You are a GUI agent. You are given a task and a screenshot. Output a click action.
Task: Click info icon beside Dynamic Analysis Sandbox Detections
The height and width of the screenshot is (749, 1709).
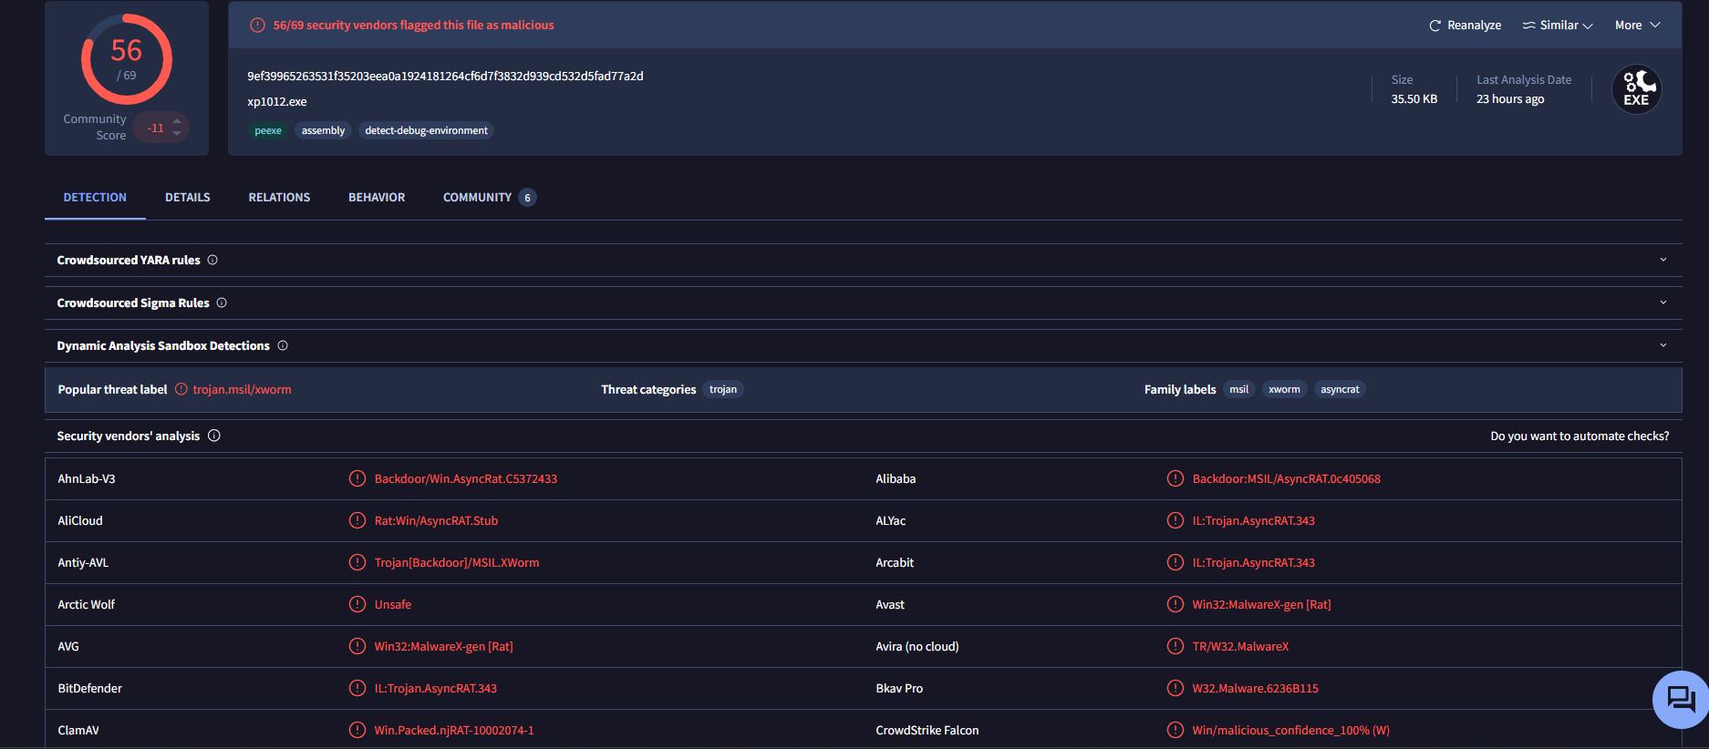tap(283, 345)
